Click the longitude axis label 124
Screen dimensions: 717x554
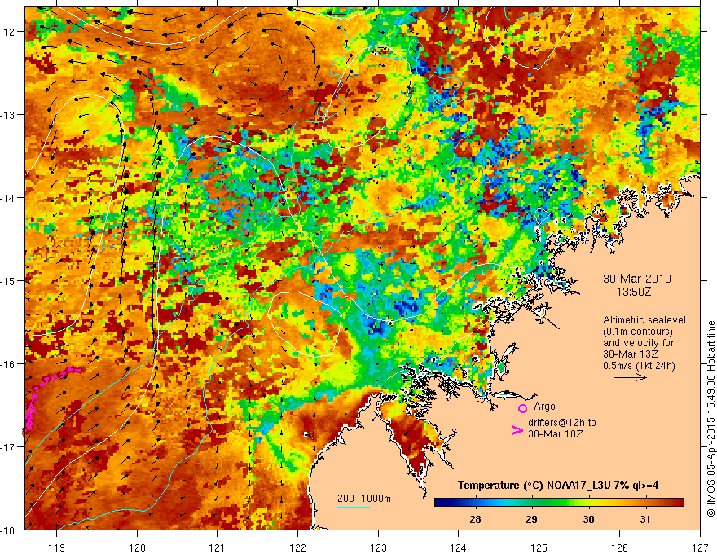(459, 547)
